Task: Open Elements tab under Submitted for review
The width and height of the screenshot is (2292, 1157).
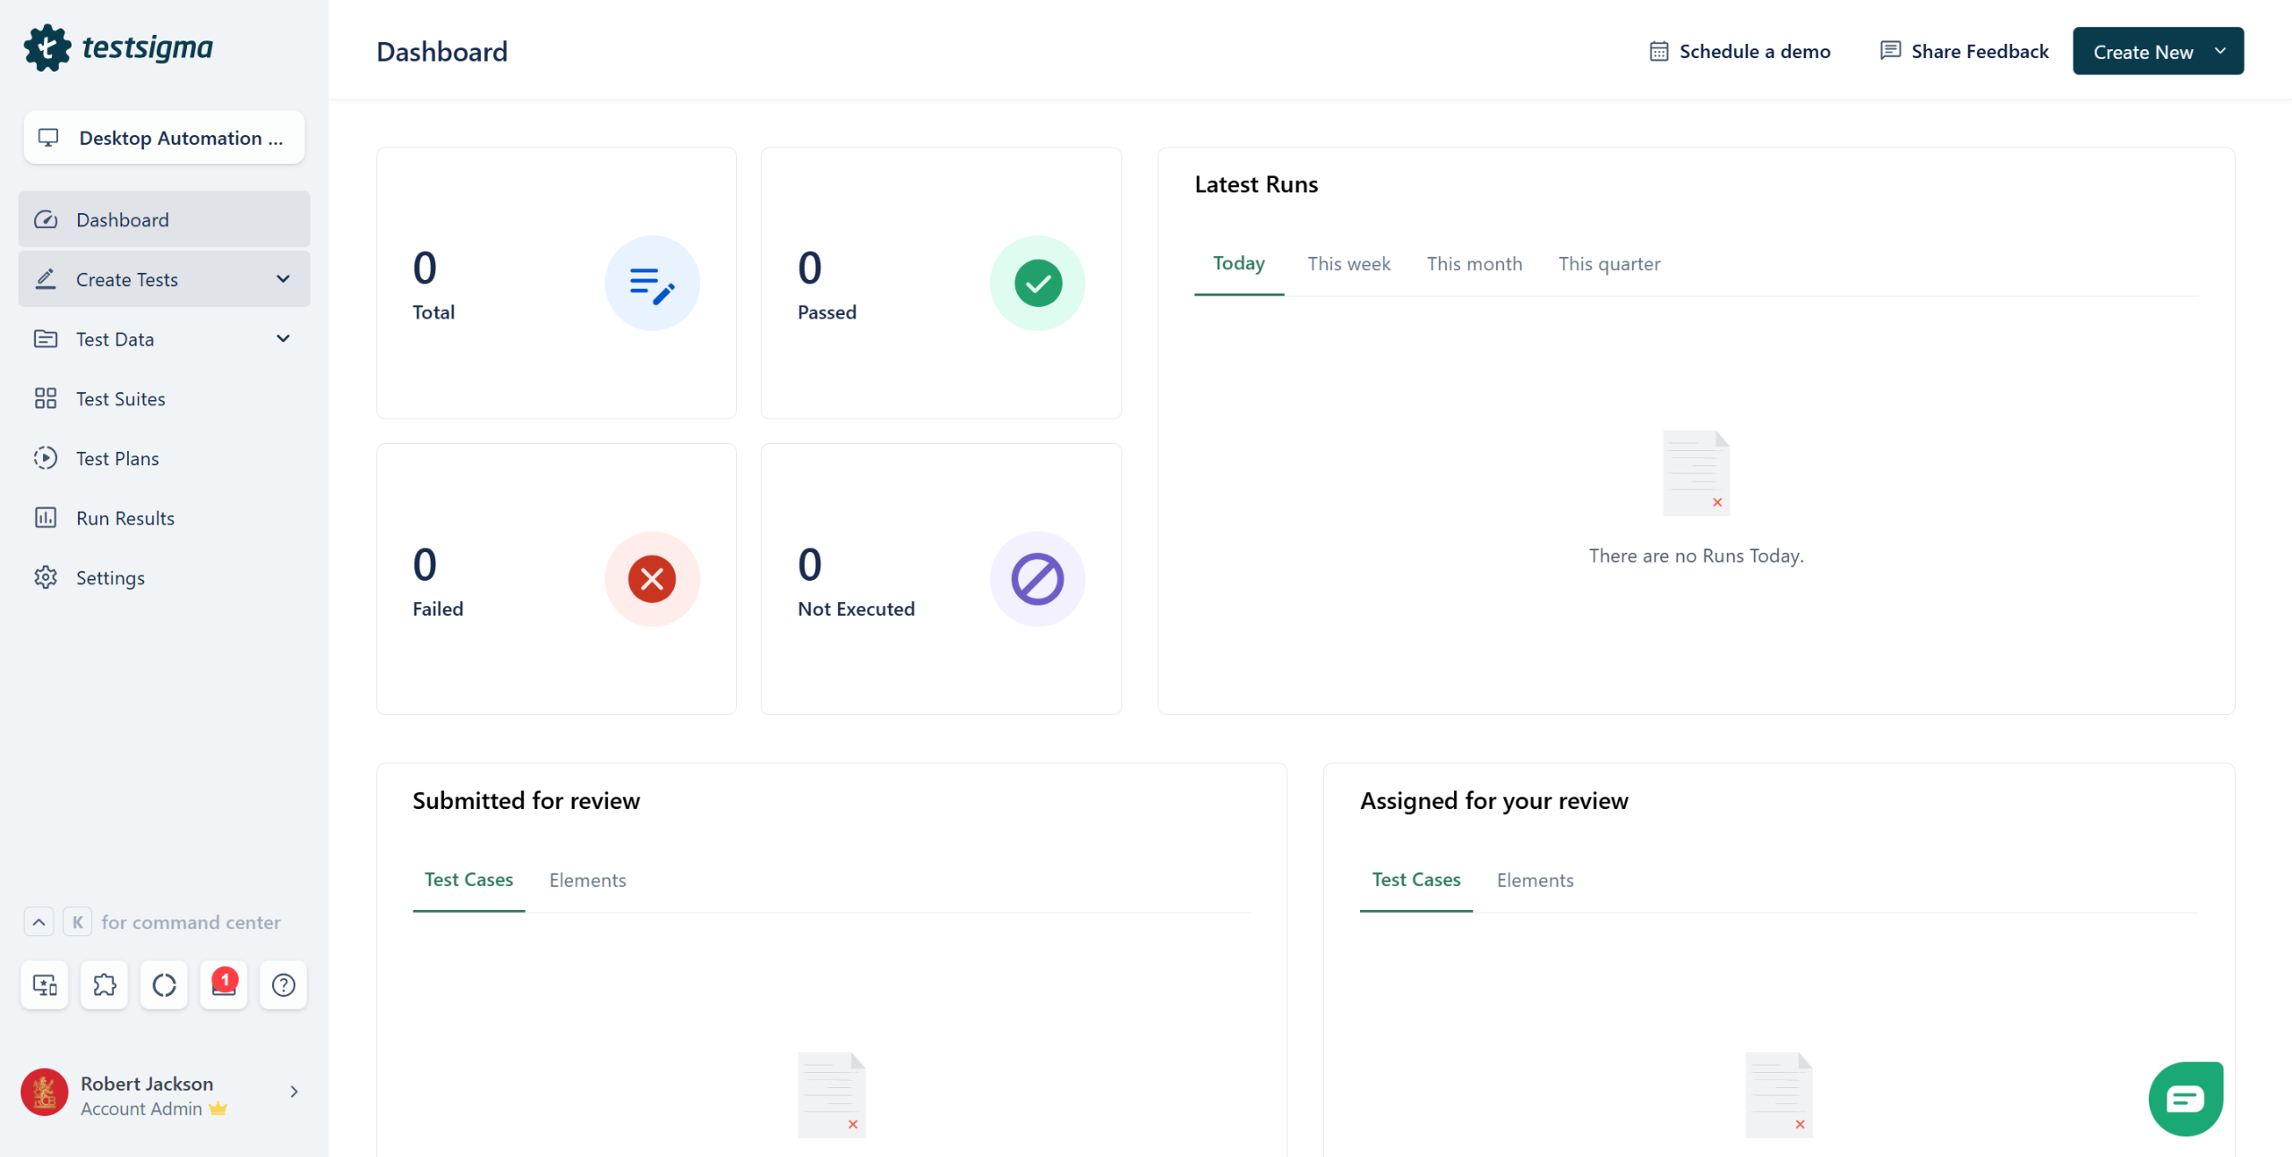Action: (587, 881)
